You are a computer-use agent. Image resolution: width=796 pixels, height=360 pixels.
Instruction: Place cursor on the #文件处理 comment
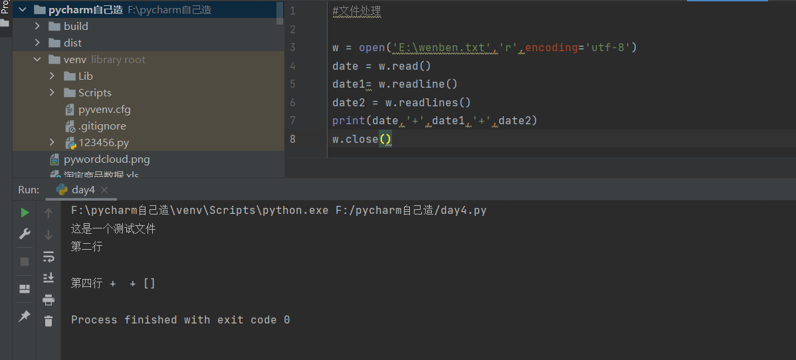356,11
